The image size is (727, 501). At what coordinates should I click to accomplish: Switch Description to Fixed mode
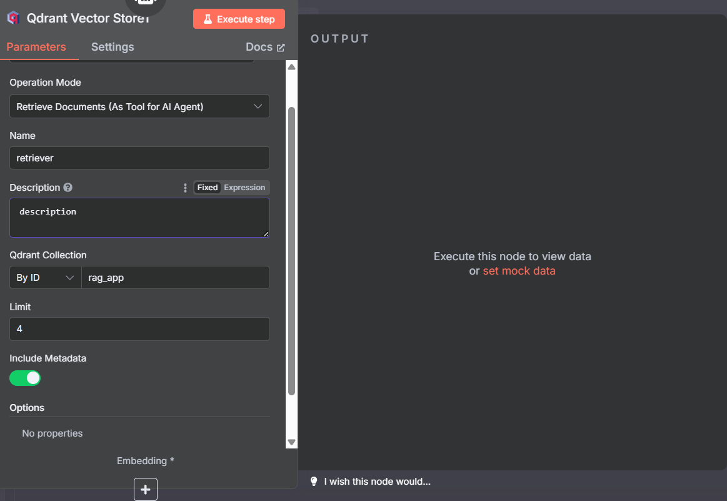208,188
